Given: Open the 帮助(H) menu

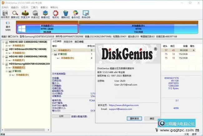Looking at the screenshot, I should click(x=54, y=7).
